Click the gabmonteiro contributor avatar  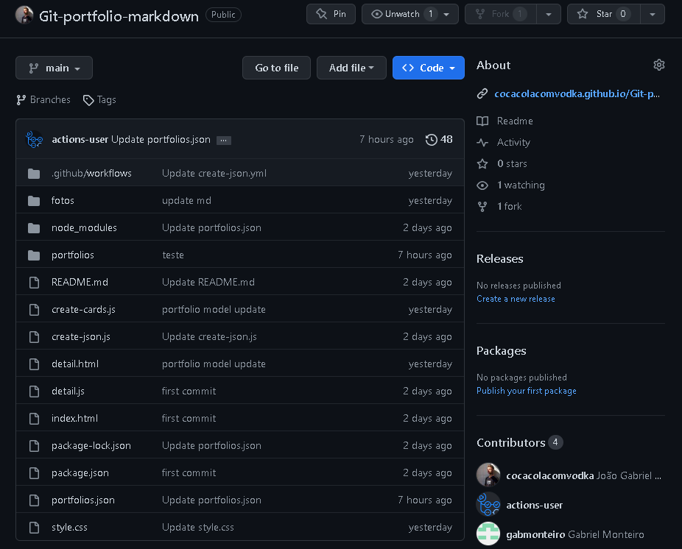point(488,534)
